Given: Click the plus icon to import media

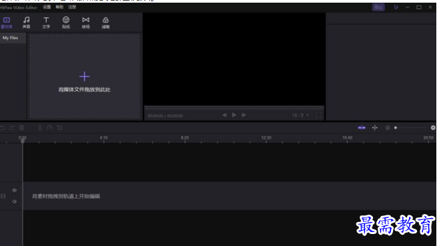Looking at the screenshot, I should coord(85,76).
